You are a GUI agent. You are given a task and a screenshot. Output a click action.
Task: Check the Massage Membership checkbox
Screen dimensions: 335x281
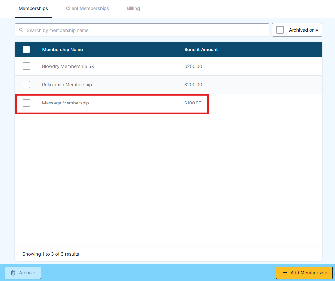[x=26, y=103]
